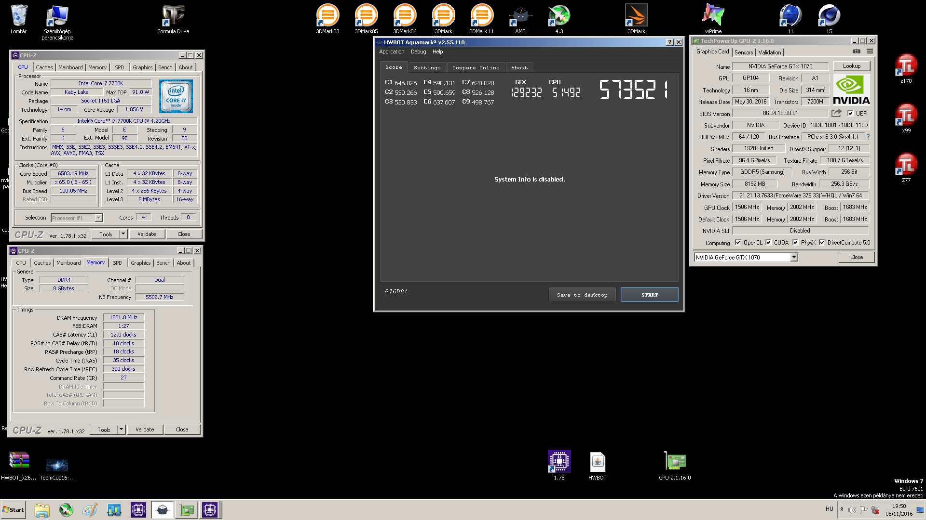The height and width of the screenshot is (520, 926).
Task: Launch AM3 desktop shortcut
Action: pyautogui.click(x=520, y=19)
